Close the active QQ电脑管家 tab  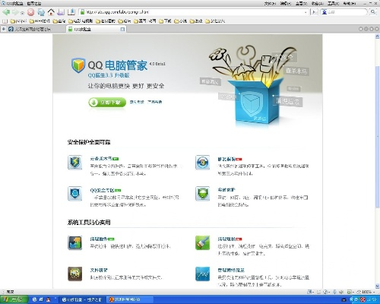122,30
